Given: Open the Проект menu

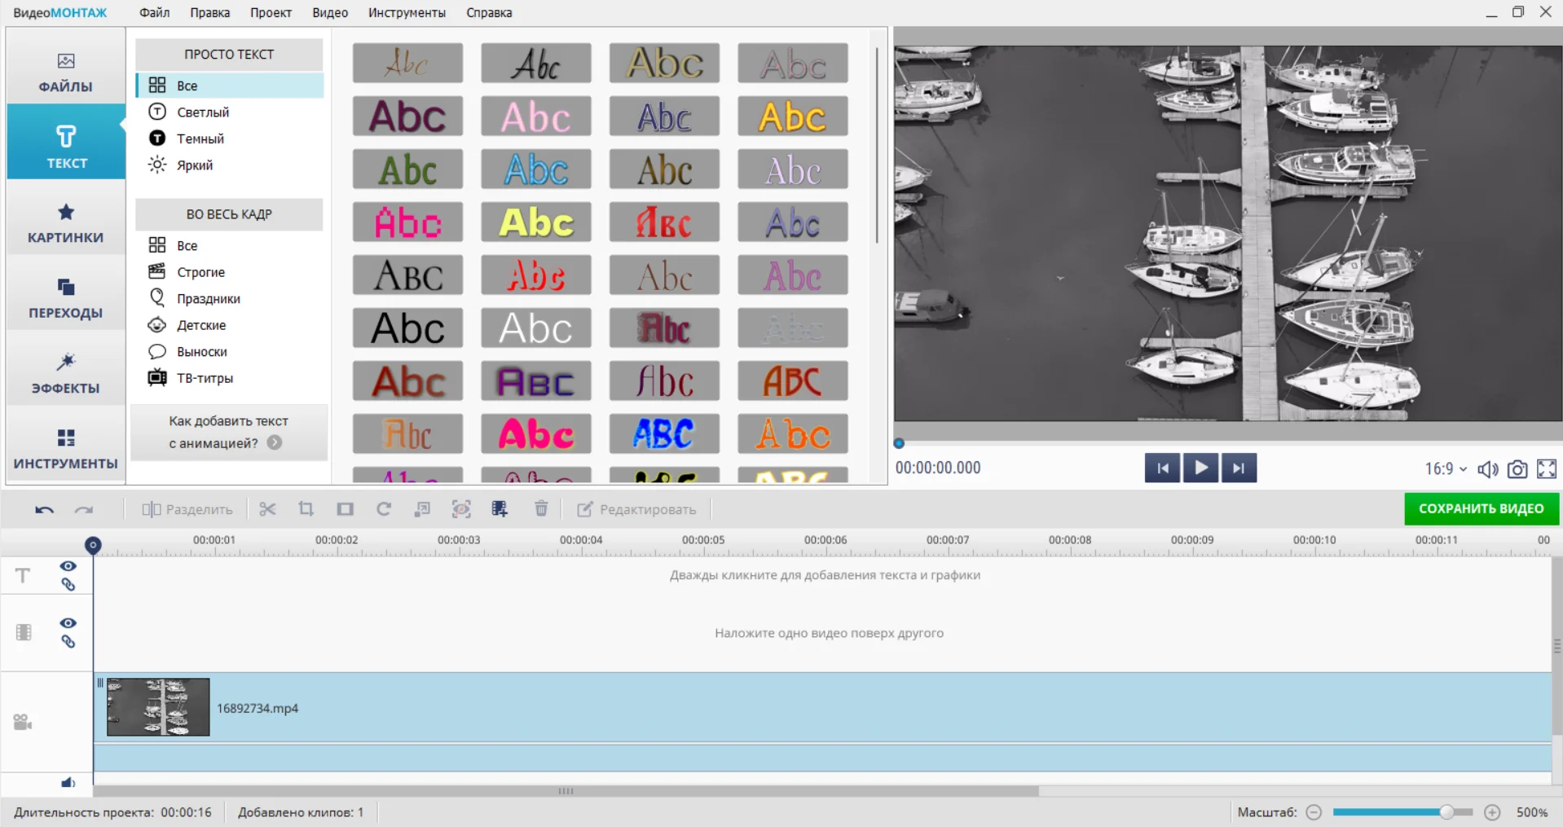Looking at the screenshot, I should [271, 13].
